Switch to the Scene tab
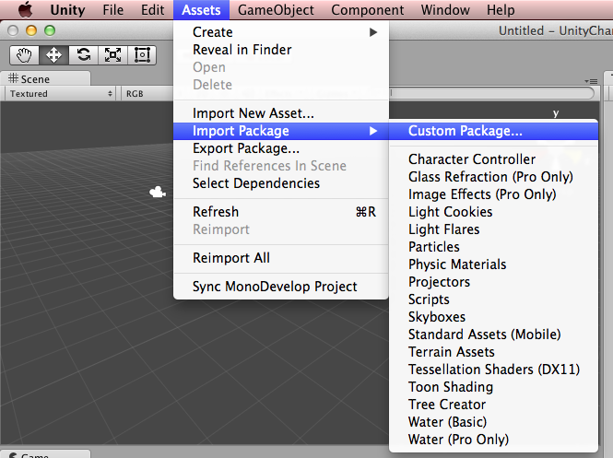 45,79
